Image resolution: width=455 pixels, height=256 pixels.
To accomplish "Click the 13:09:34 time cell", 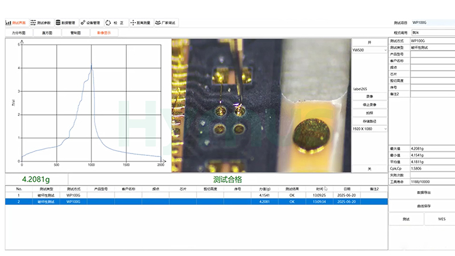I will click(x=319, y=202).
